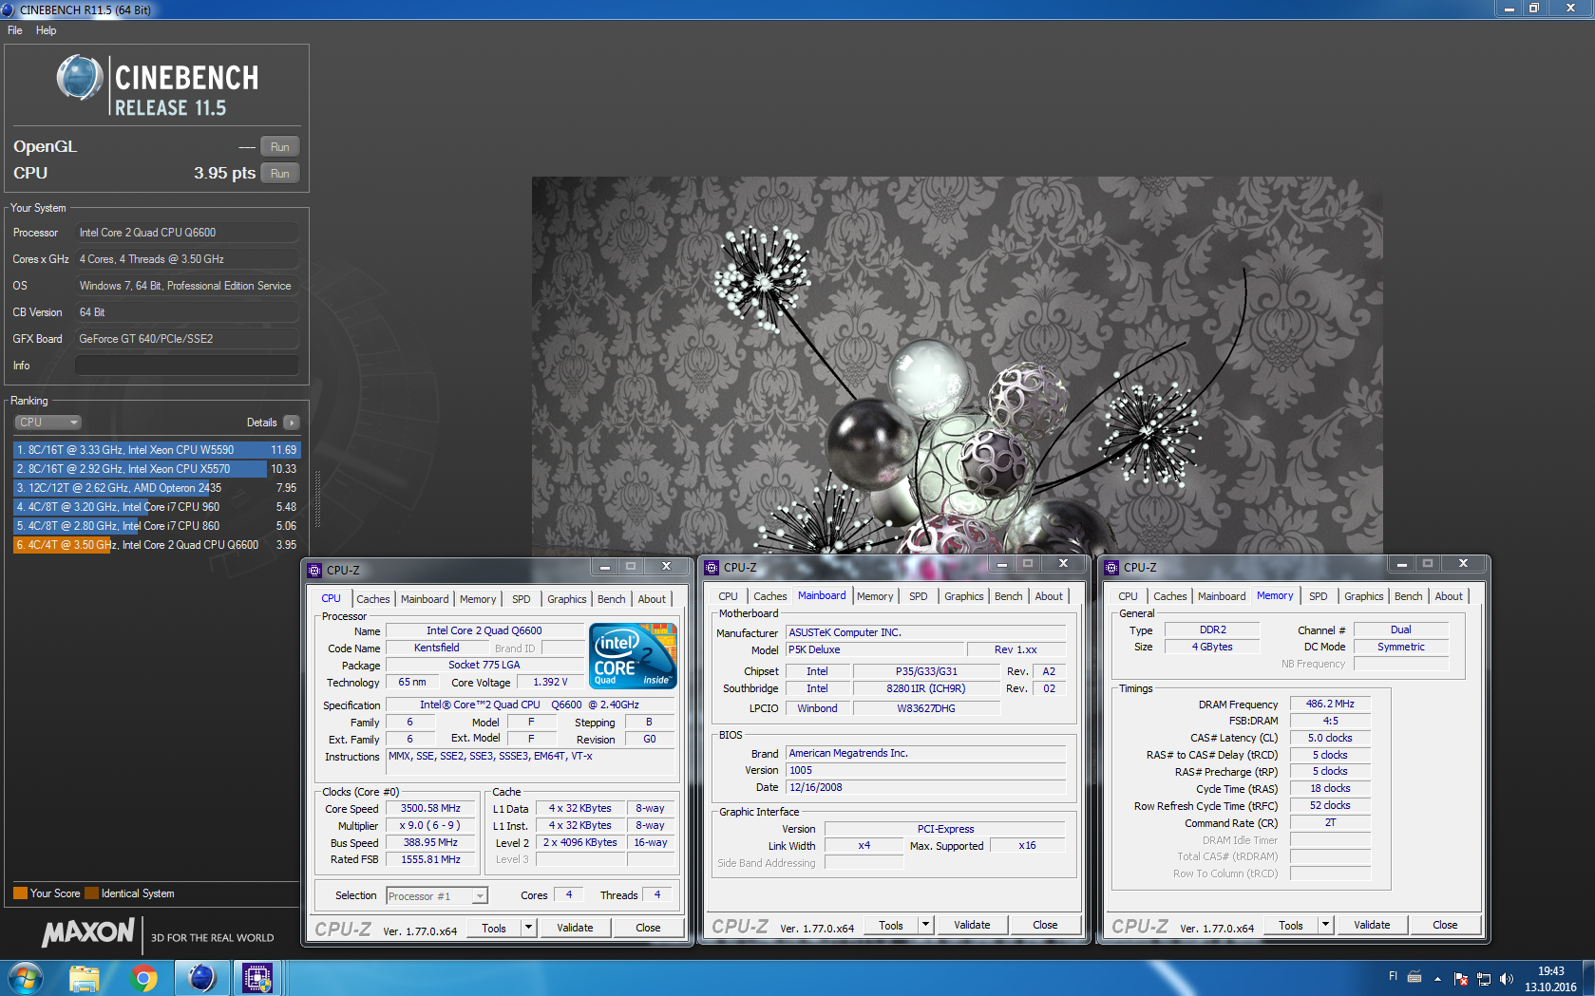Screen dimensions: 1595x996
Task: Click Details arrow button in Ranking
Action: point(292,423)
